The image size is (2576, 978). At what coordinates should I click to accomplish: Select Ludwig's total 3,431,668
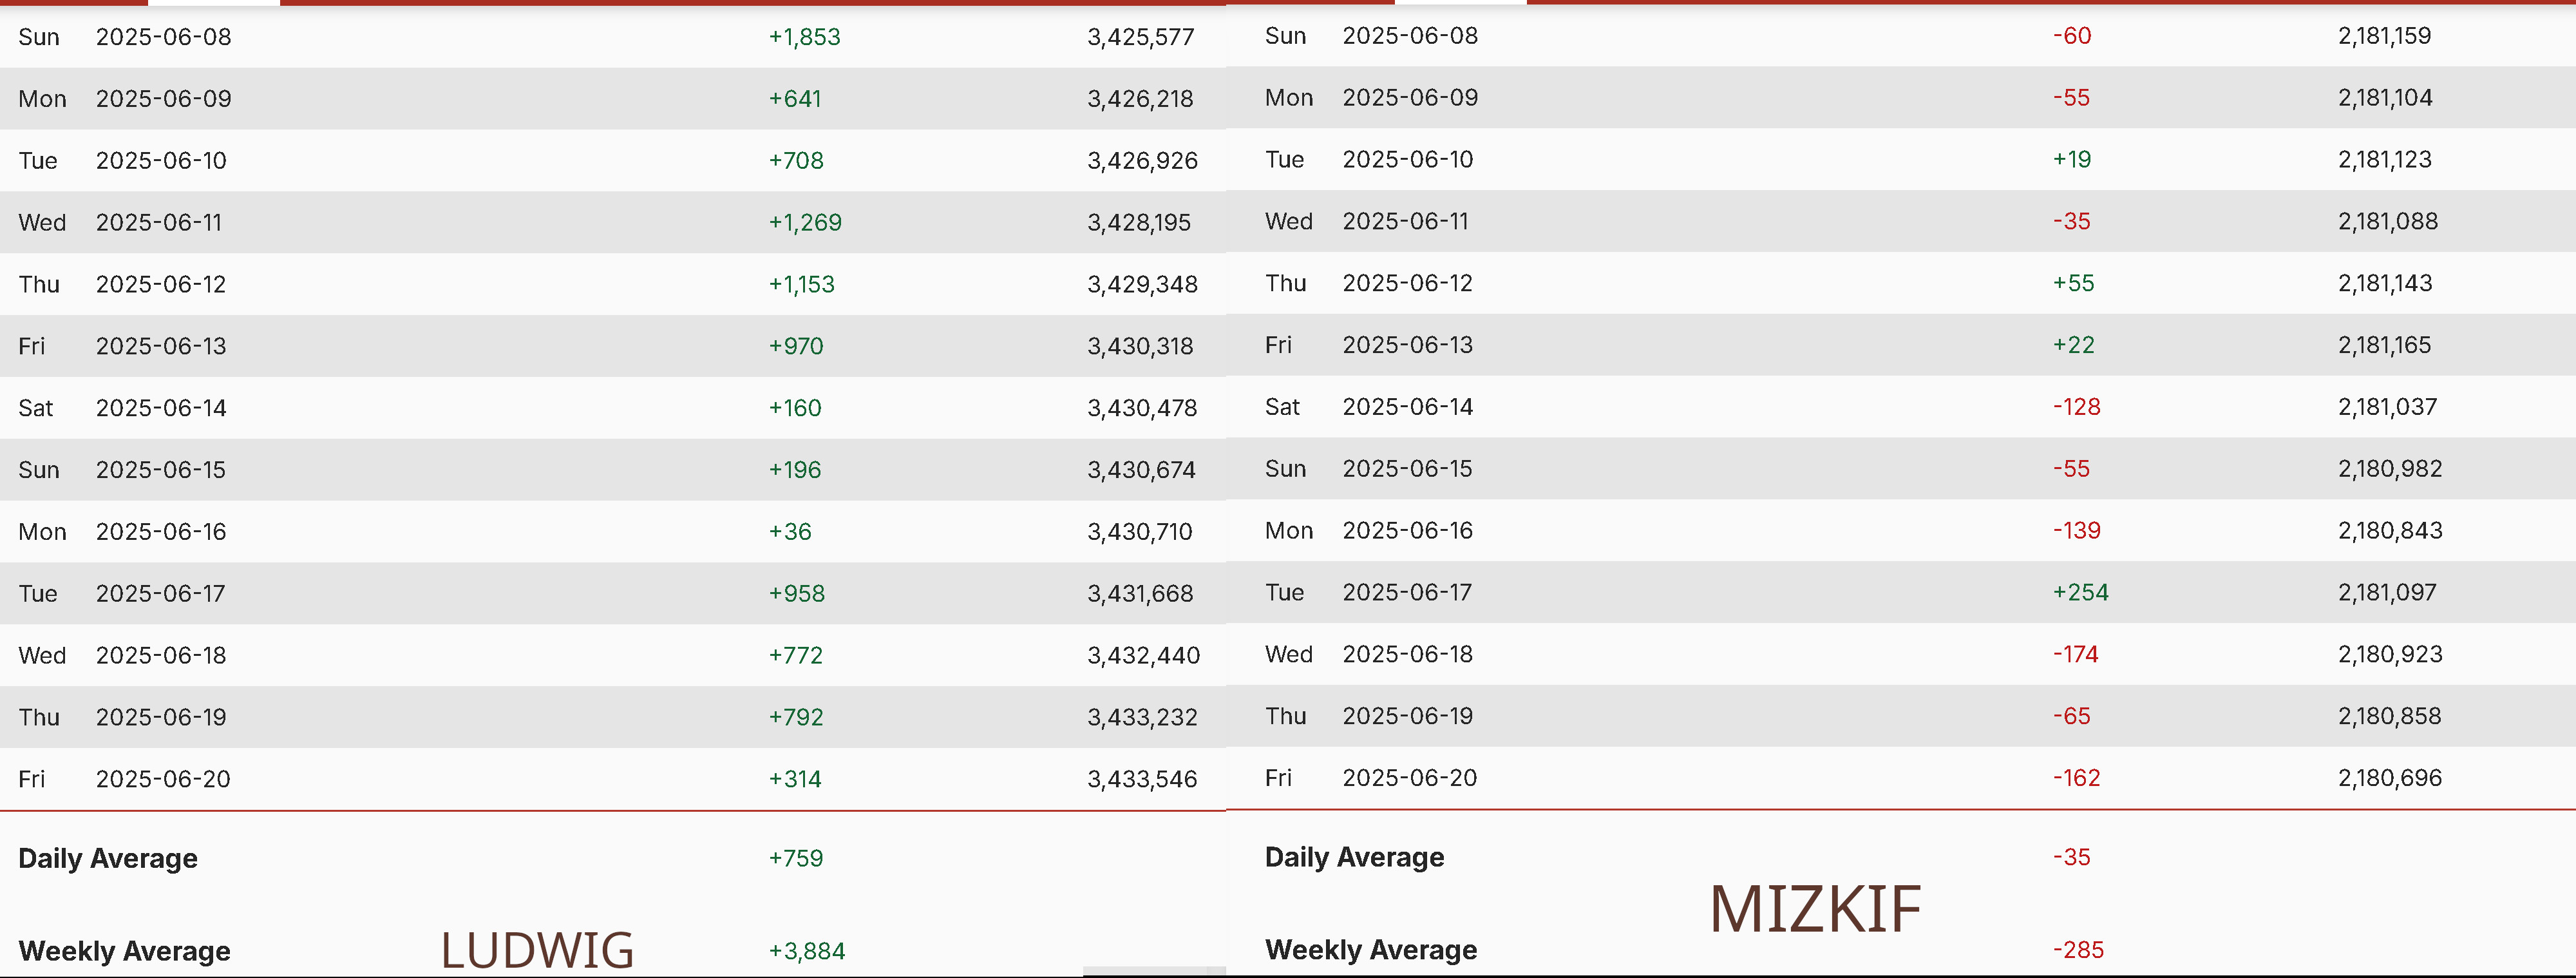1141,595
